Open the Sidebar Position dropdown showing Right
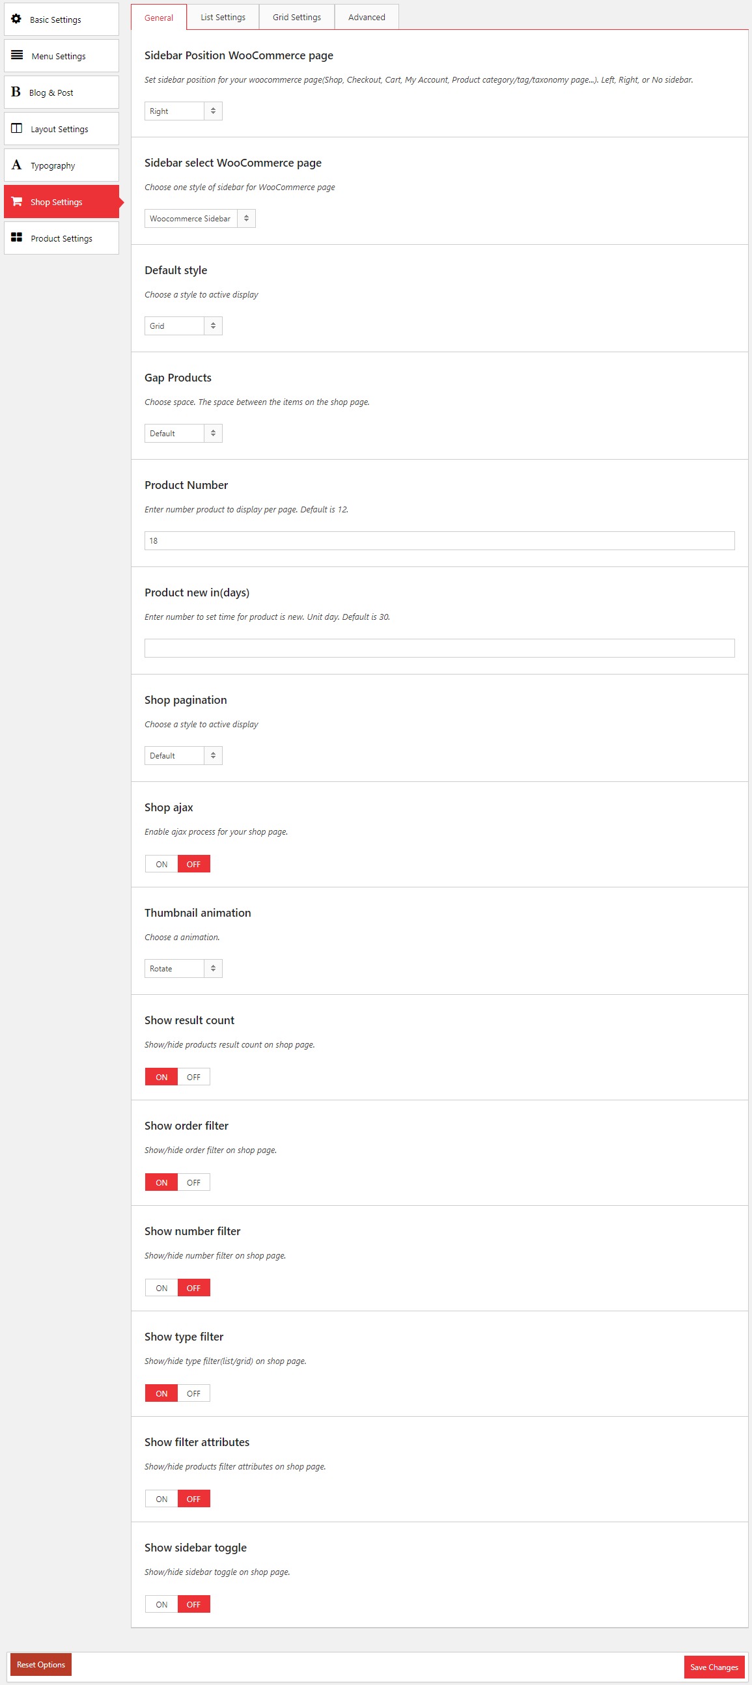Screen dimensions: 752x1685 coord(183,111)
